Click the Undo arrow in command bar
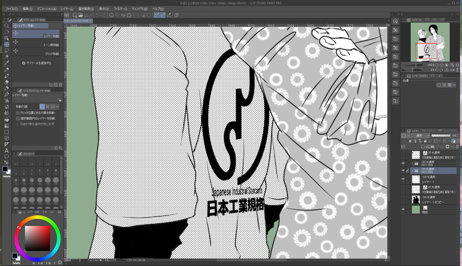The width and height of the screenshot is (462, 266). pos(98,15)
